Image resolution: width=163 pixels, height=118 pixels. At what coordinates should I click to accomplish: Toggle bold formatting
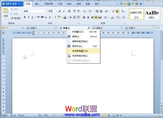point(25,17)
